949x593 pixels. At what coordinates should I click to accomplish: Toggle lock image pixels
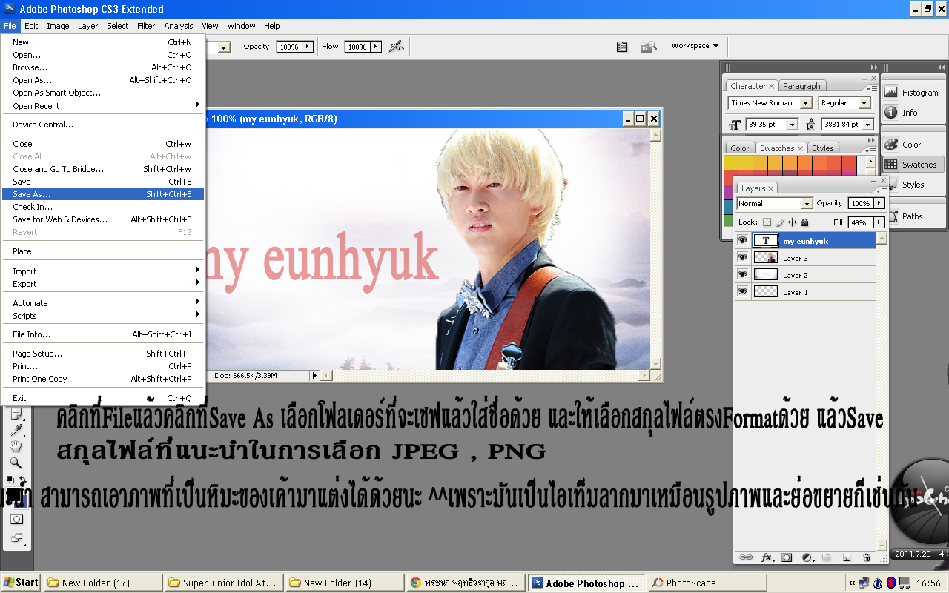tap(779, 222)
